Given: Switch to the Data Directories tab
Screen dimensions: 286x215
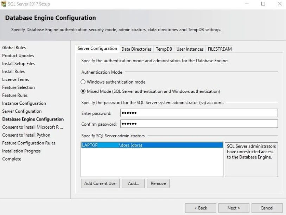Looking at the screenshot, I should pos(136,49).
